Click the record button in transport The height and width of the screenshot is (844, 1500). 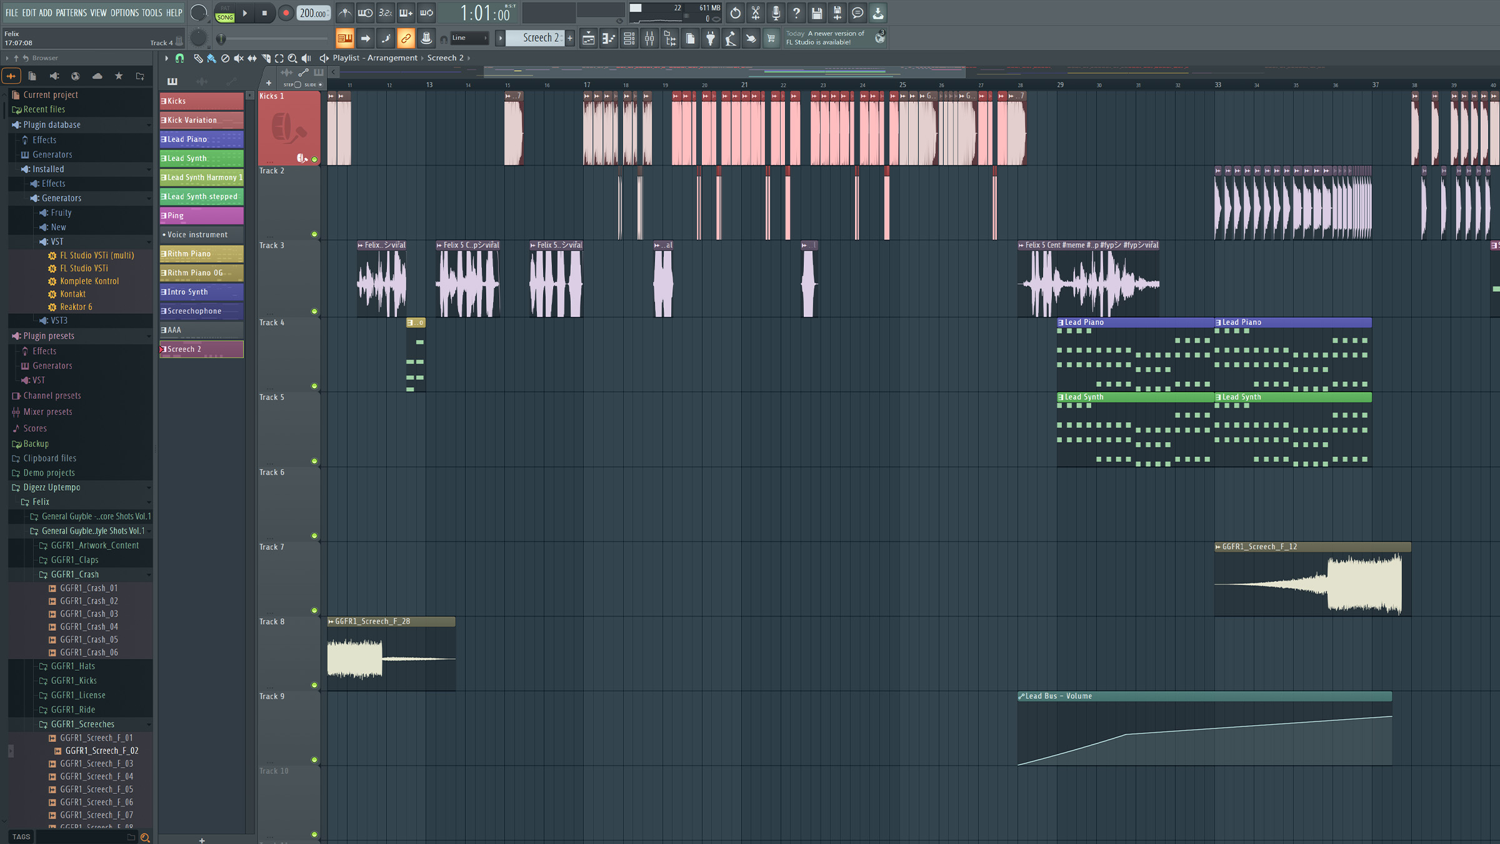pyautogui.click(x=286, y=13)
